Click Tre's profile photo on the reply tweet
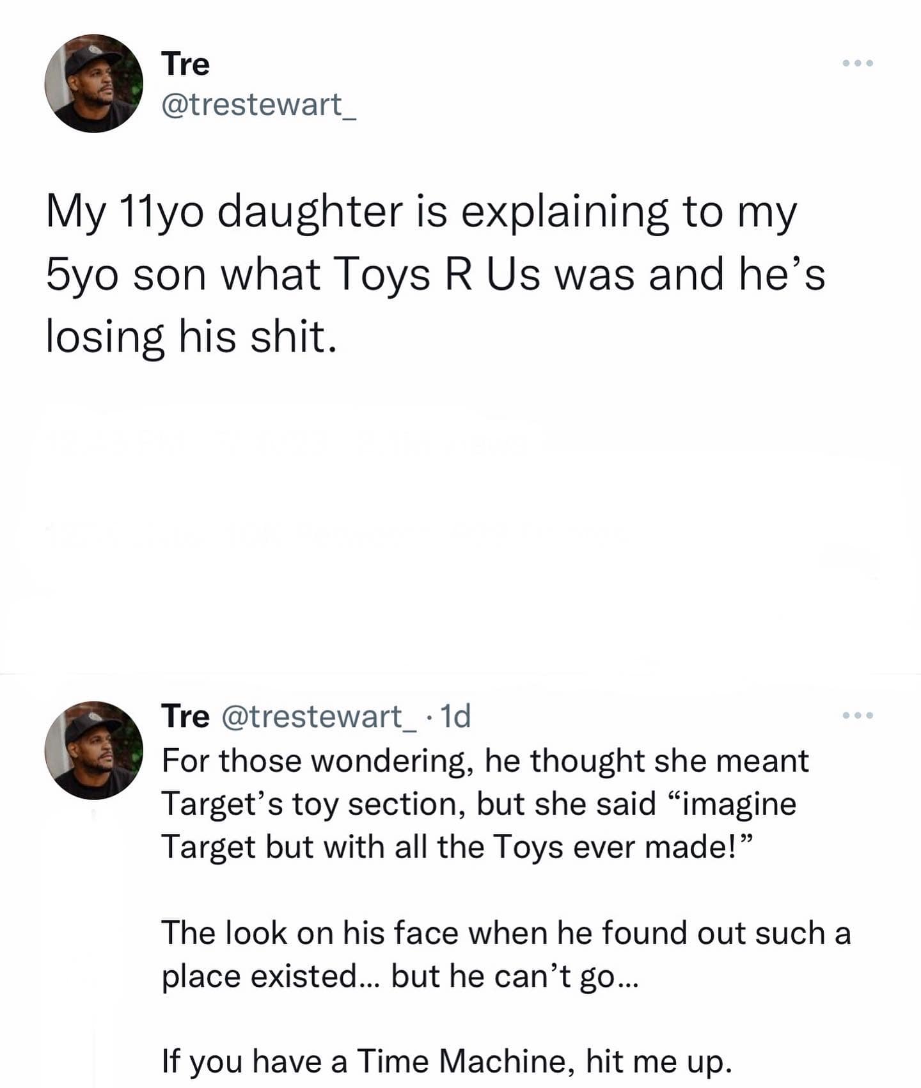The width and height of the screenshot is (921, 1088). pos(94,749)
